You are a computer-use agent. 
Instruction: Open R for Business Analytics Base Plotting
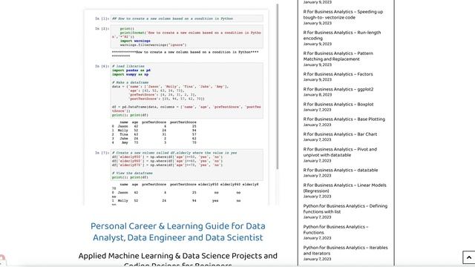pos(344,119)
